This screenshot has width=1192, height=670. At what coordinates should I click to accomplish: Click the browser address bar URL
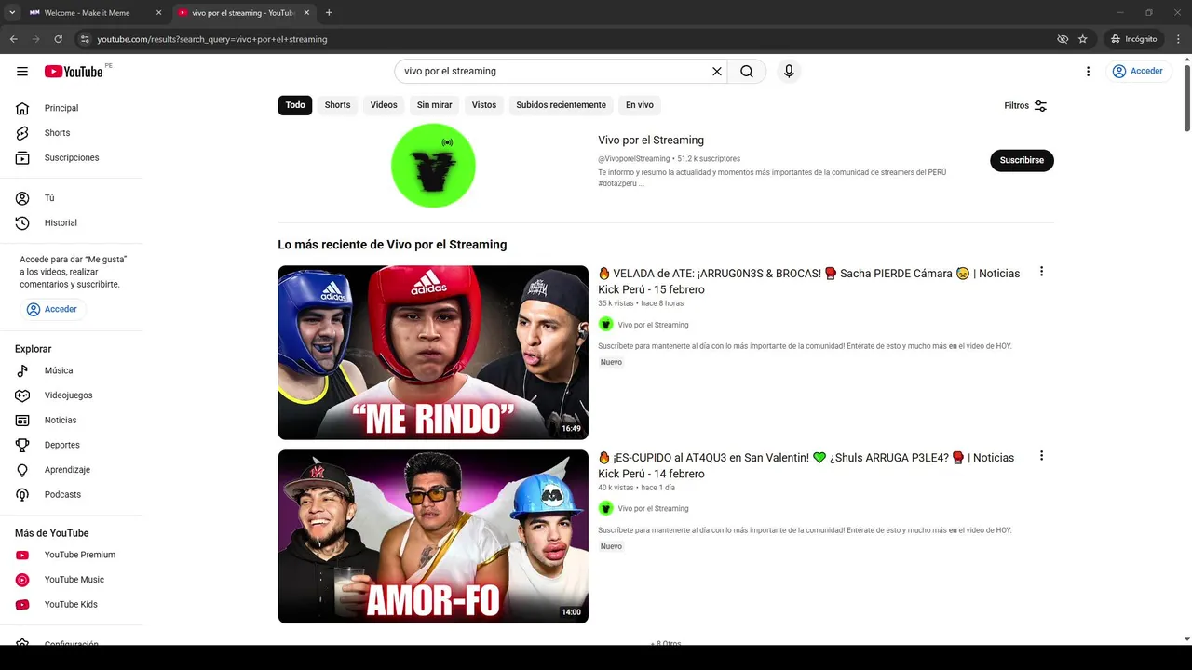[212, 39]
